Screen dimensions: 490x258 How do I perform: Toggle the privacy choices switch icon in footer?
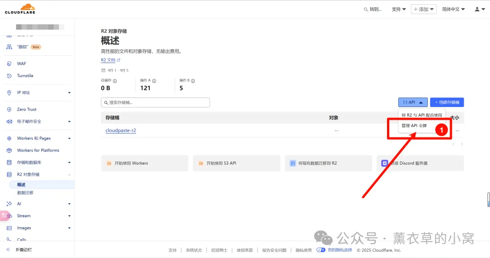click(x=321, y=250)
